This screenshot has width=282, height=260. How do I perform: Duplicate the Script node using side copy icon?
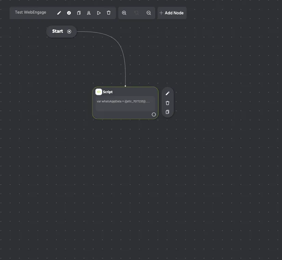pos(167,112)
